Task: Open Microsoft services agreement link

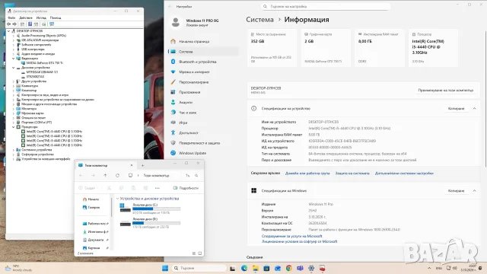Action: tap(291, 236)
